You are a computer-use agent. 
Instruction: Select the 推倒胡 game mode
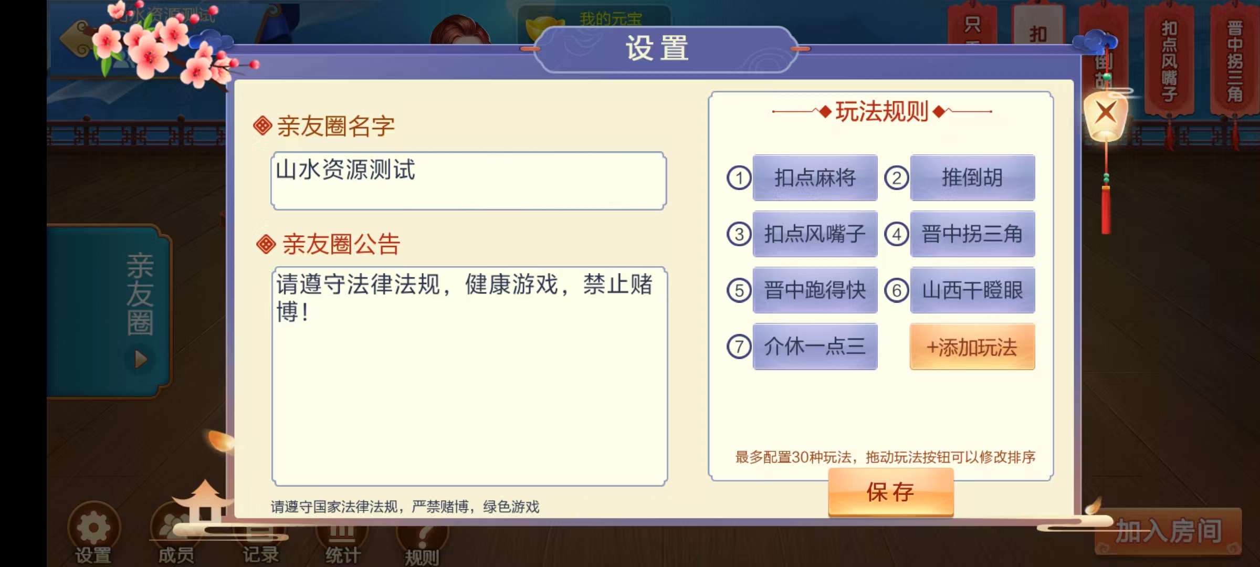tap(972, 178)
